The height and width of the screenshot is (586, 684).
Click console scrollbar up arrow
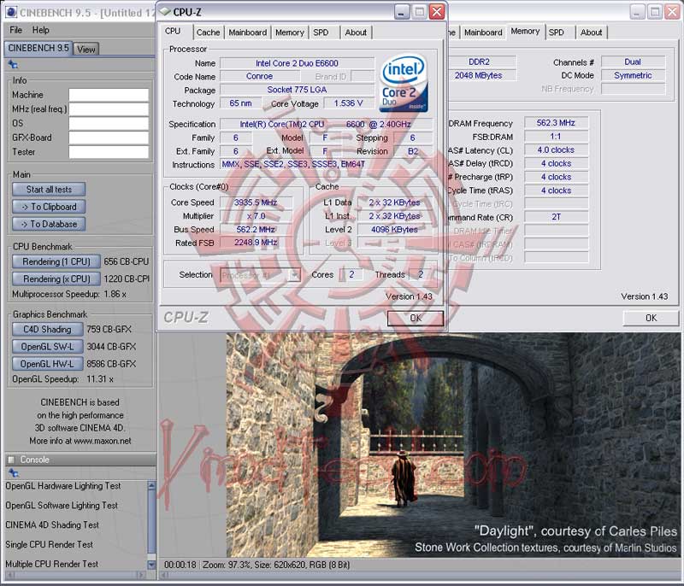[x=151, y=486]
